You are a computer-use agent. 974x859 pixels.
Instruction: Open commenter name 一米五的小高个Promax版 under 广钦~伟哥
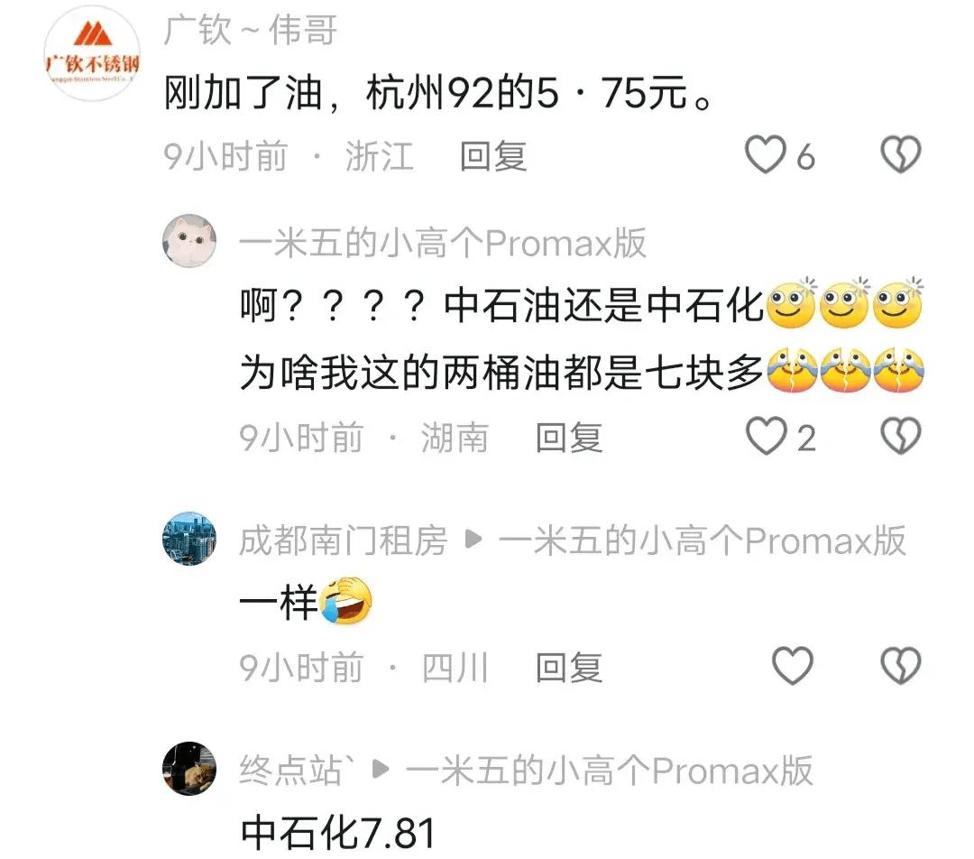(x=443, y=243)
